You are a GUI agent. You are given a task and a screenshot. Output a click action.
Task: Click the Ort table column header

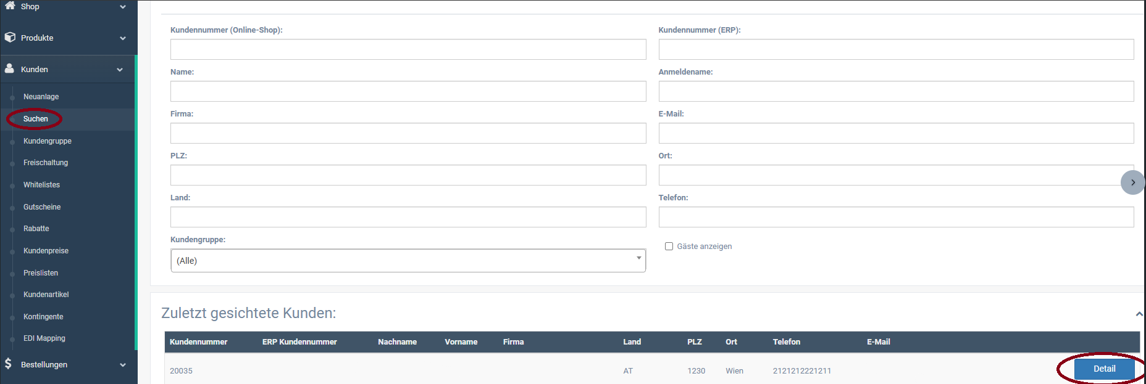[x=731, y=342]
